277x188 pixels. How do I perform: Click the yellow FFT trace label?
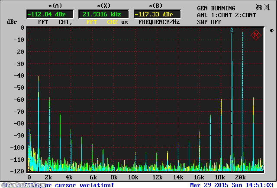tap(92, 22)
